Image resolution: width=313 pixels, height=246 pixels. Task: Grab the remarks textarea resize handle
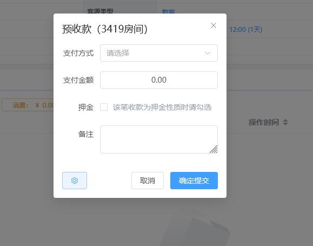[214, 149]
